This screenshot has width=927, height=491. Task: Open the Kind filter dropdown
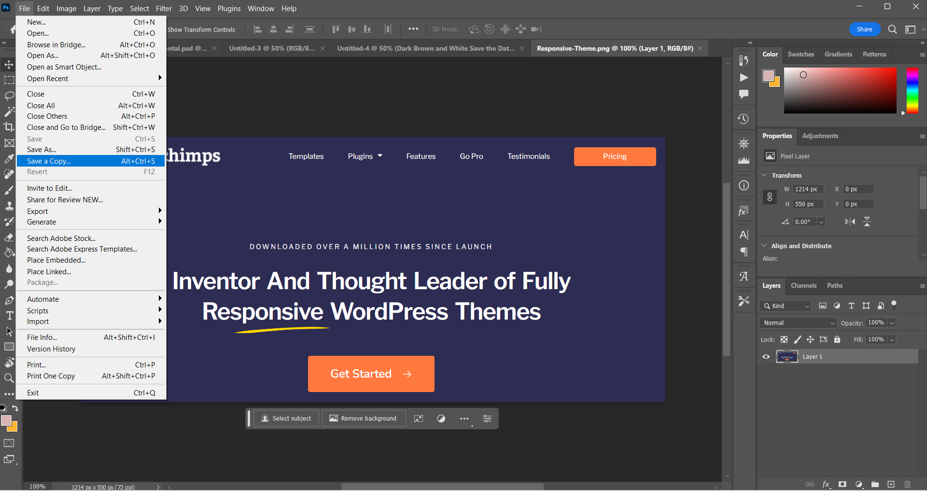pos(785,306)
